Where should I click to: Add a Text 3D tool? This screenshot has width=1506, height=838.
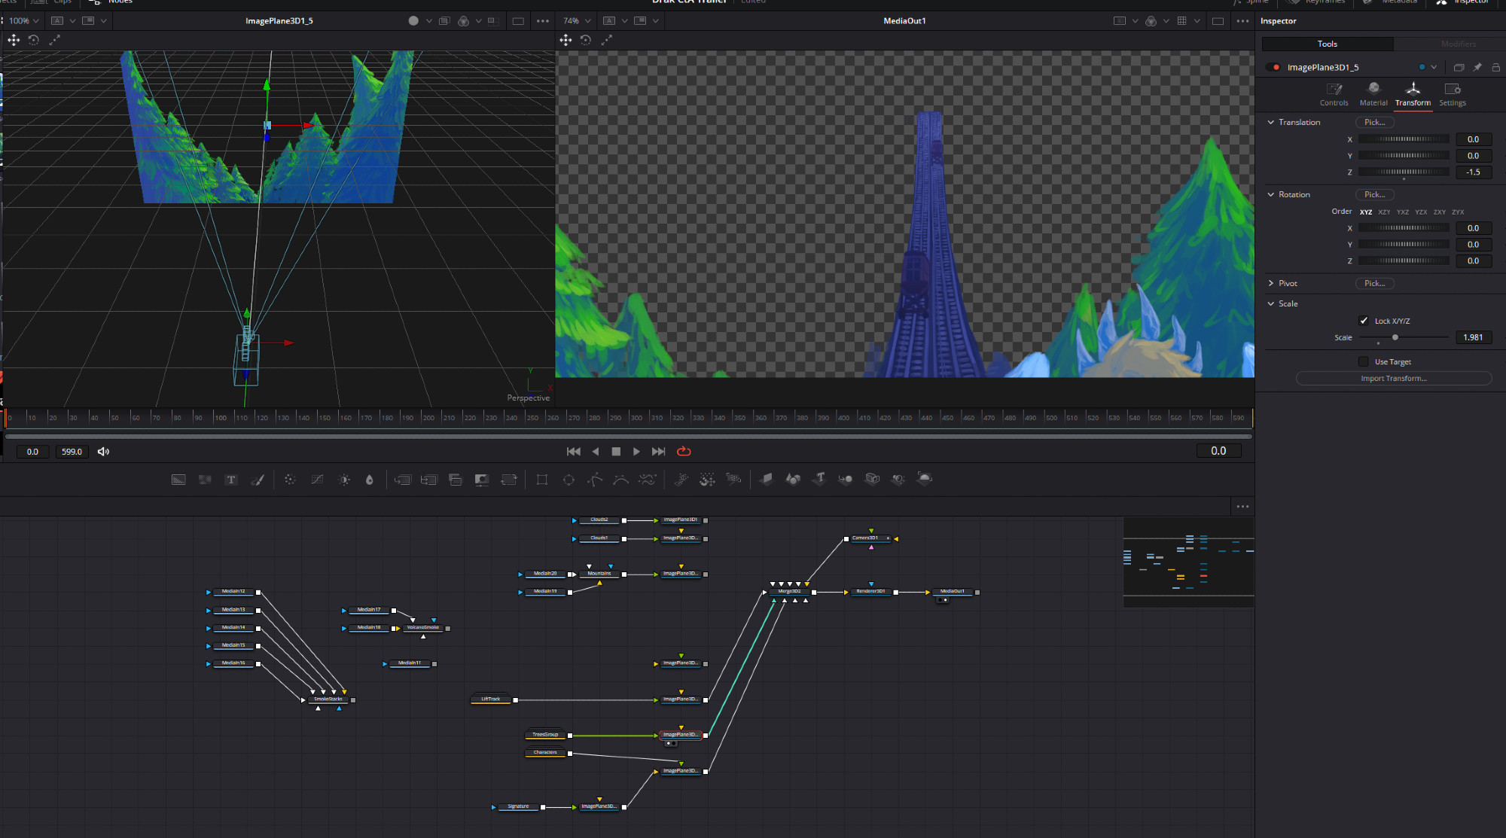[x=819, y=479]
